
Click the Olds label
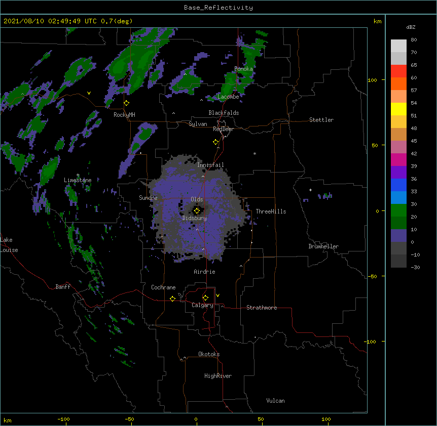(x=197, y=199)
